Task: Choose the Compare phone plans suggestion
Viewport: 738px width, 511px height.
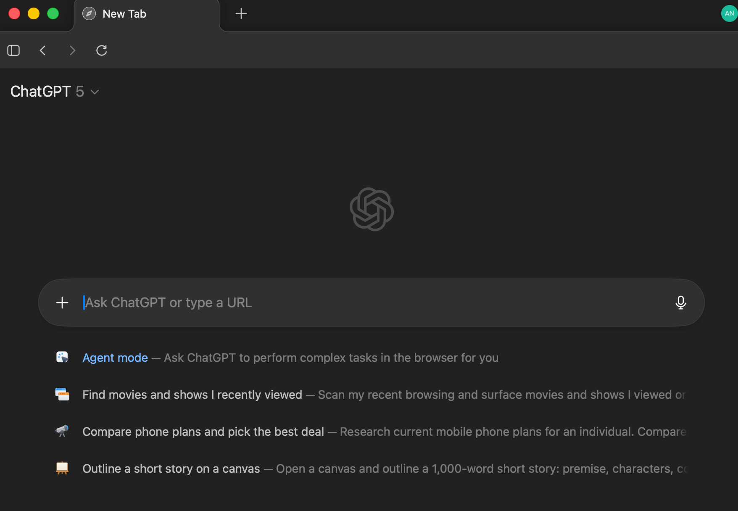Action: [x=203, y=431]
